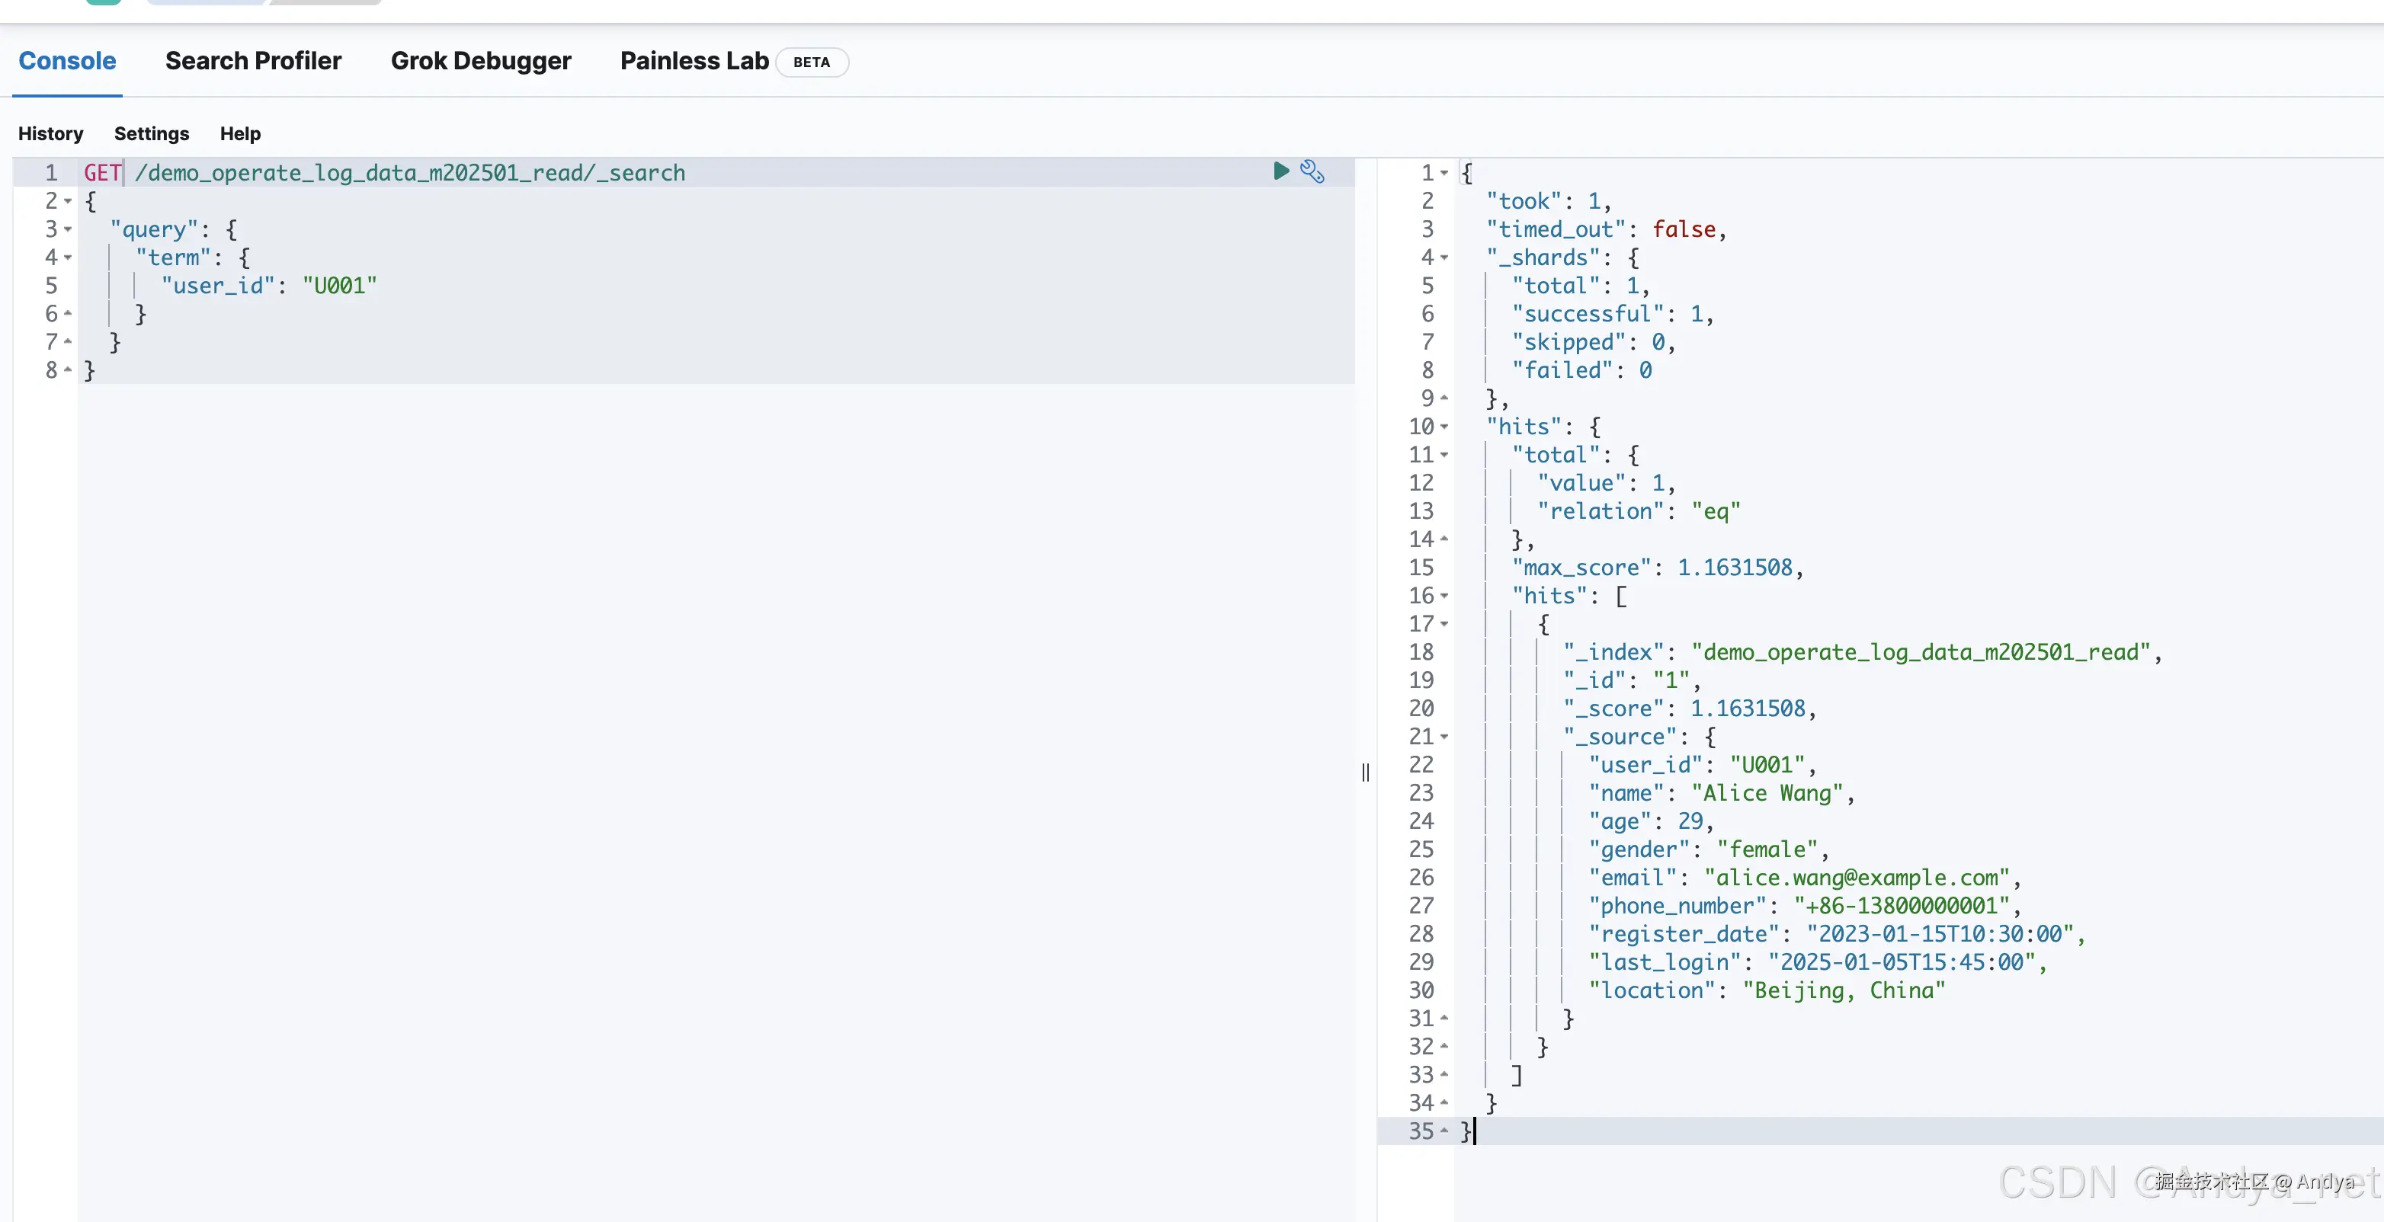
Task: Collapse the "hits" object on response line 10
Action: click(1445, 427)
